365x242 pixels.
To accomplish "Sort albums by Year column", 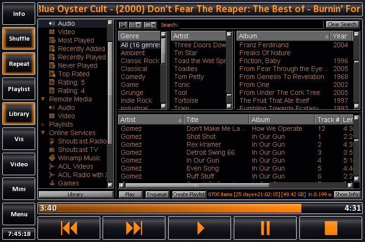I will (x=341, y=36).
